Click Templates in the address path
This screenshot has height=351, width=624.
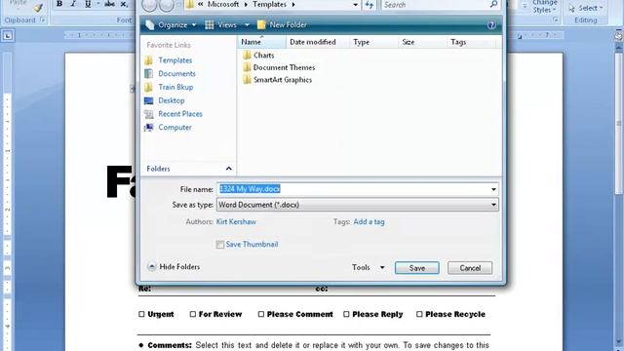(269, 5)
